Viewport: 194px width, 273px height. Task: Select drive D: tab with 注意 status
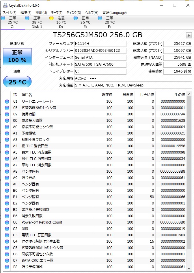(61, 22)
